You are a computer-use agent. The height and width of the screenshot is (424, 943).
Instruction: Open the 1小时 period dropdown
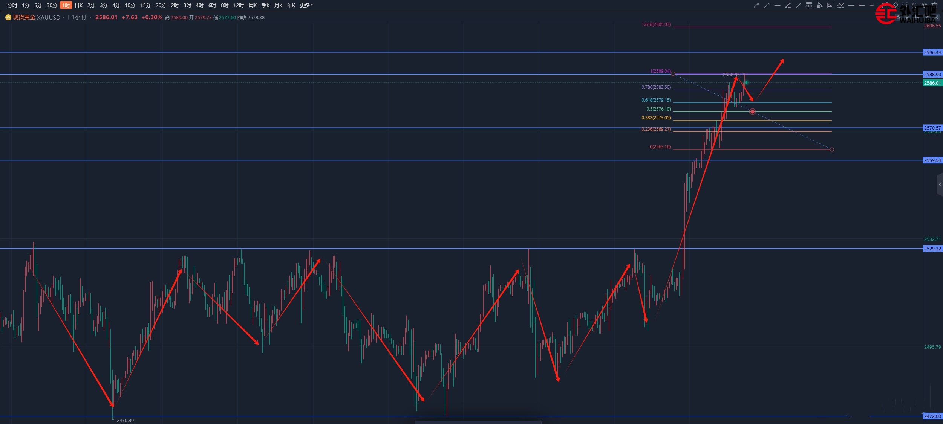click(81, 17)
